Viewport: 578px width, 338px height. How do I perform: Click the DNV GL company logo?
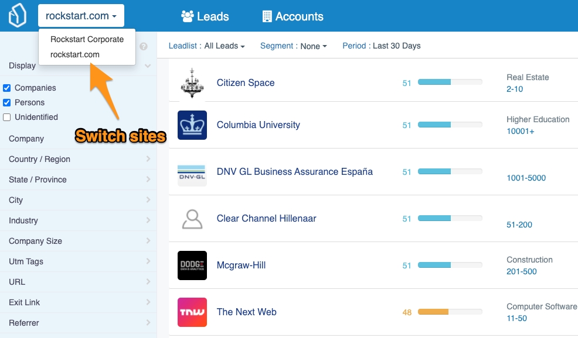pos(192,172)
